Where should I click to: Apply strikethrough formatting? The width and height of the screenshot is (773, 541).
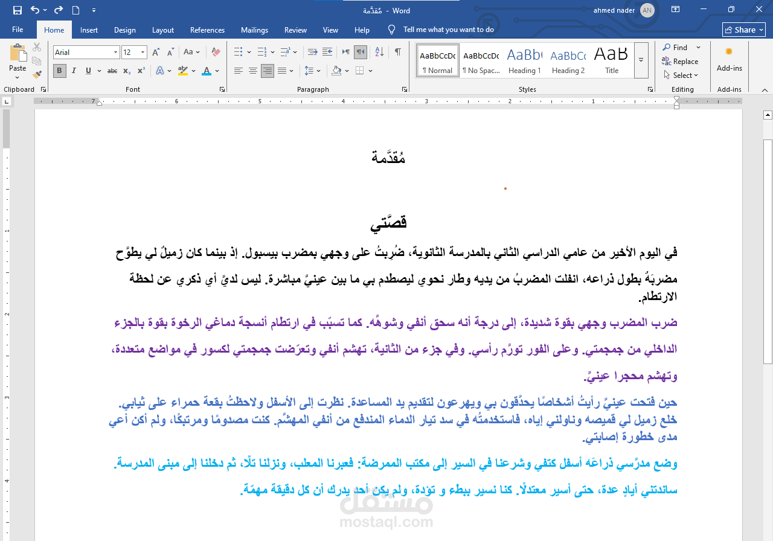pyautogui.click(x=112, y=71)
